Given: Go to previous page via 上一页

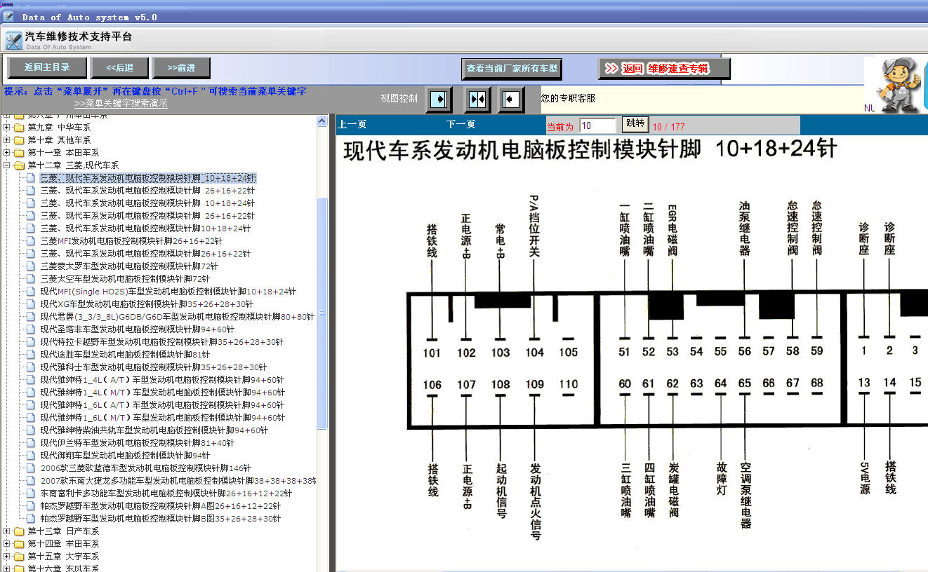Looking at the screenshot, I should (352, 125).
